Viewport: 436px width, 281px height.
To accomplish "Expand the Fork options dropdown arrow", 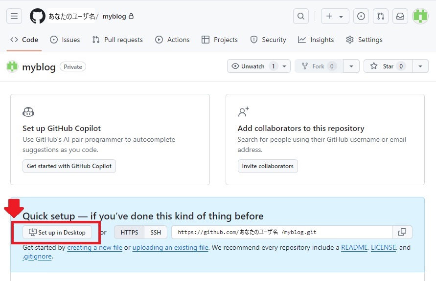I will tap(351, 66).
